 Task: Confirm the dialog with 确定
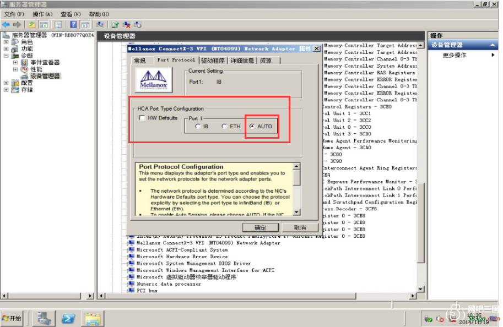(261, 227)
